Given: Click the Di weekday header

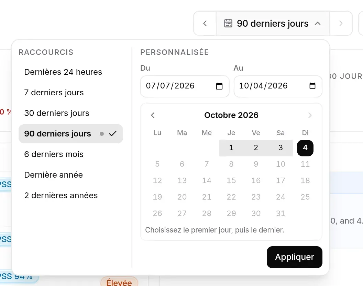Looking at the screenshot, I should pos(305,133).
